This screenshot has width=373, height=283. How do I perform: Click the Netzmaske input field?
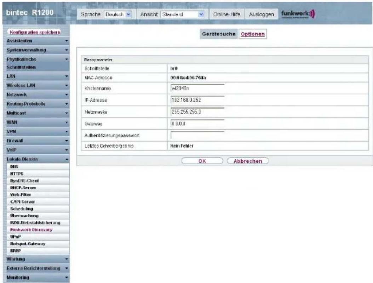(197, 112)
